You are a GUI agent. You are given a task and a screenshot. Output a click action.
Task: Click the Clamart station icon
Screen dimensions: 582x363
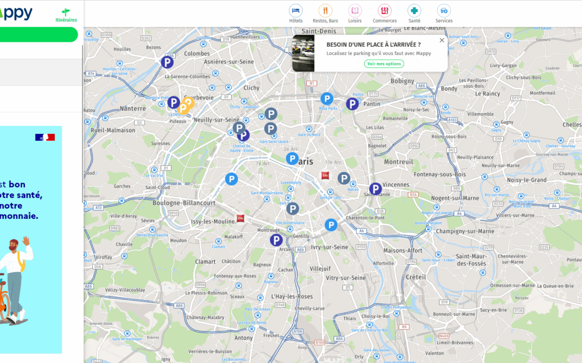coord(218,241)
